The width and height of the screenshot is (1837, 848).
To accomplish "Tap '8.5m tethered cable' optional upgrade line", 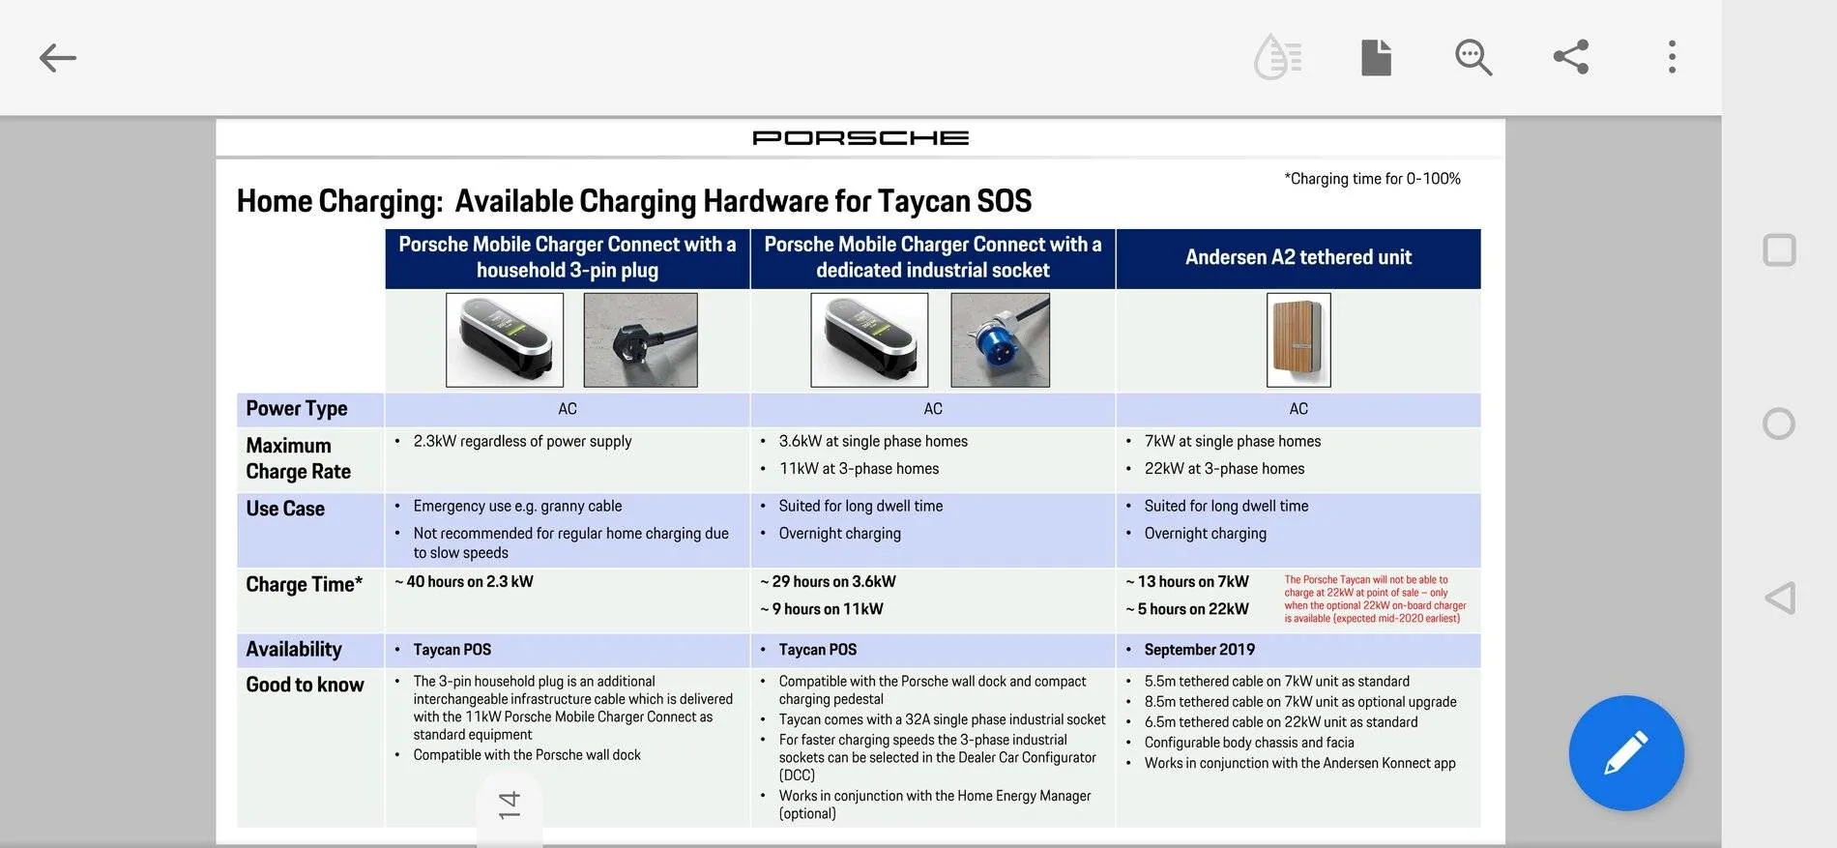I will click(x=1299, y=702).
